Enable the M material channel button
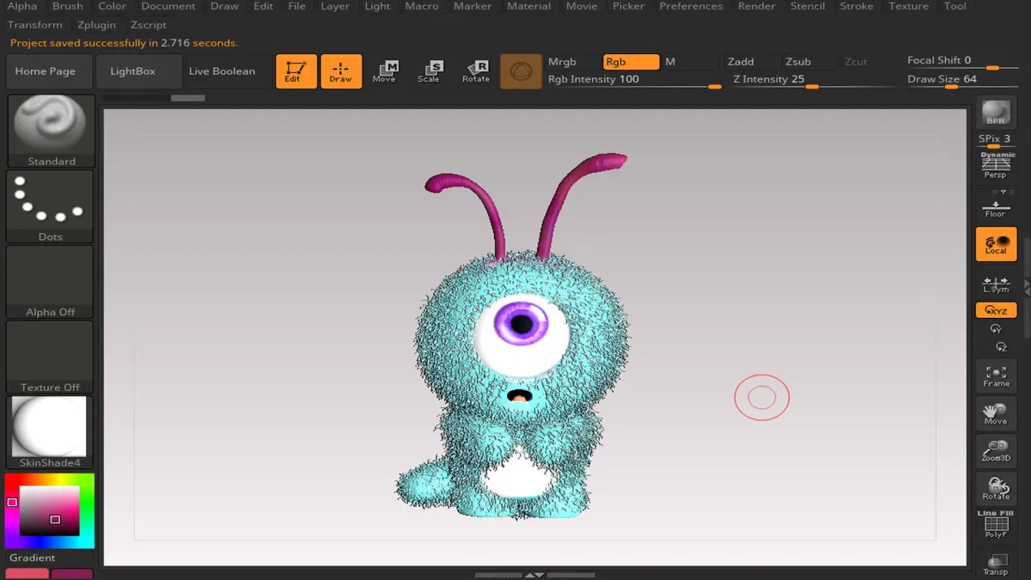 coord(690,62)
